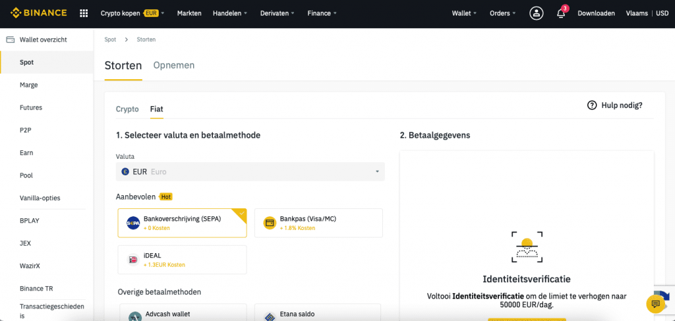Select Advcash wallet payment method
This screenshot has width=675, height=321.
pos(182,312)
